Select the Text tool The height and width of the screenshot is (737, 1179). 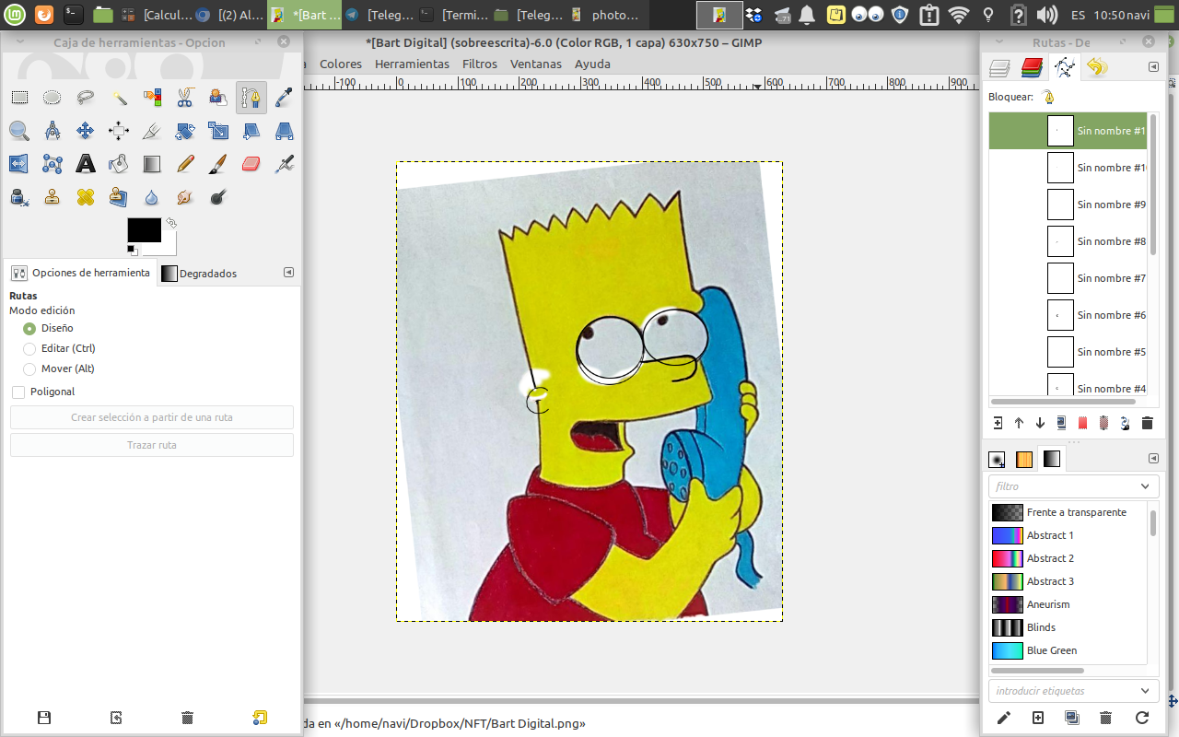pos(86,164)
